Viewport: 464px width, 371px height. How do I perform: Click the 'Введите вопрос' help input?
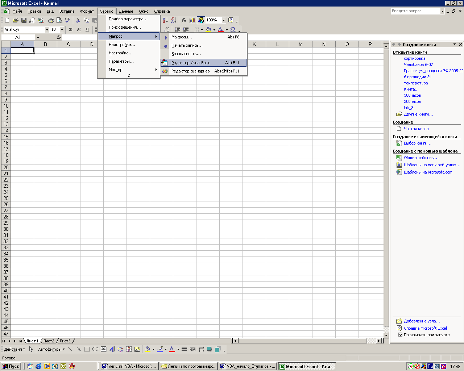[415, 11]
